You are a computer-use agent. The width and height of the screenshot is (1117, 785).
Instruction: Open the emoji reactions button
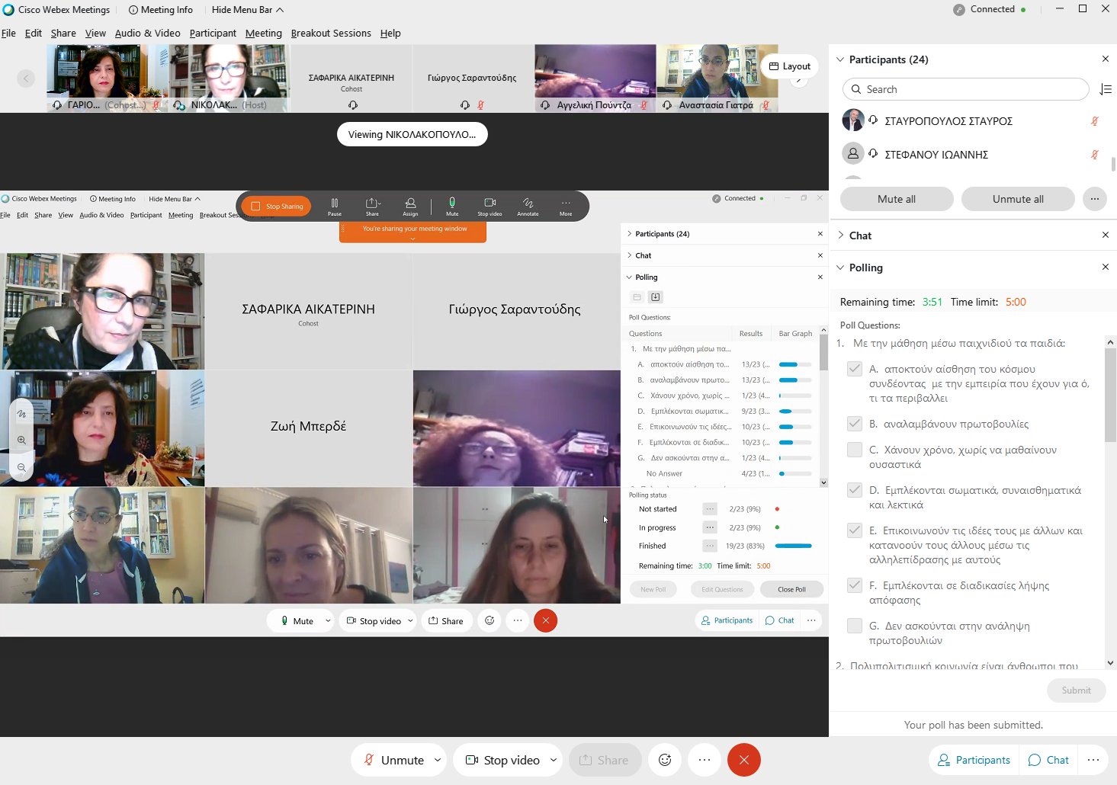[x=665, y=760]
